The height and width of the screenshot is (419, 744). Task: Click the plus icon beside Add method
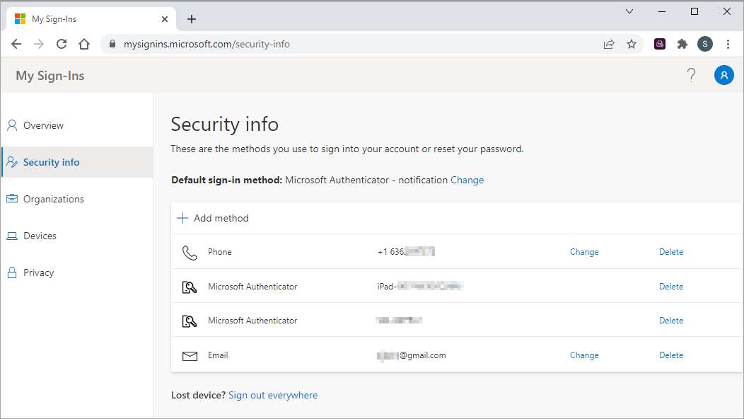pyautogui.click(x=182, y=218)
